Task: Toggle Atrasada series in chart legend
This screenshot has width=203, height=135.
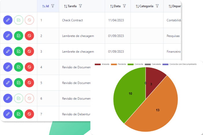Action: click(102, 64)
